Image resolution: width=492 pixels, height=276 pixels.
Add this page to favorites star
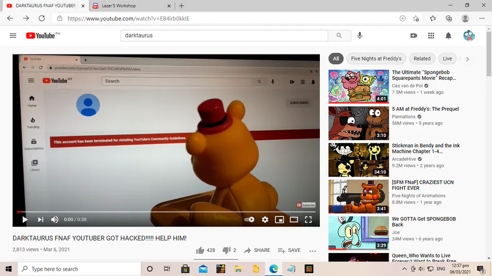[x=416, y=19]
